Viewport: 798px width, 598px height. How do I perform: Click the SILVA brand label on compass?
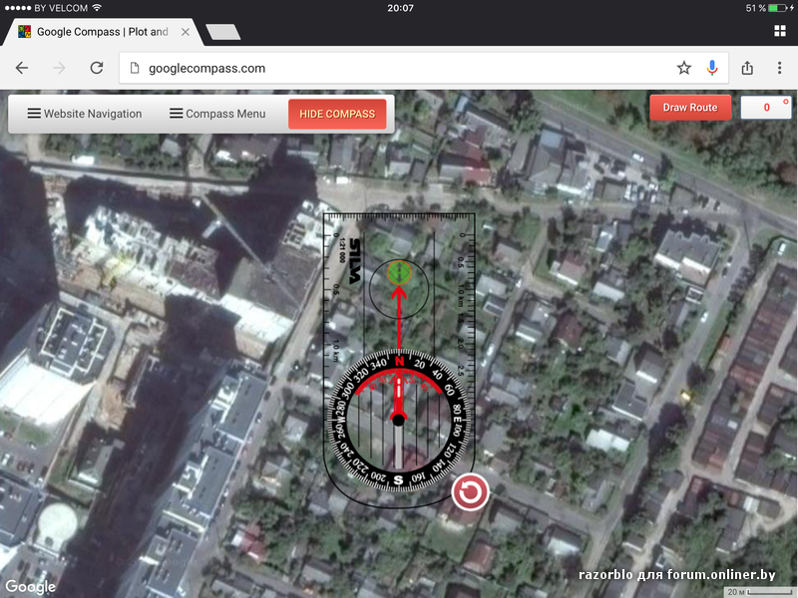(355, 261)
